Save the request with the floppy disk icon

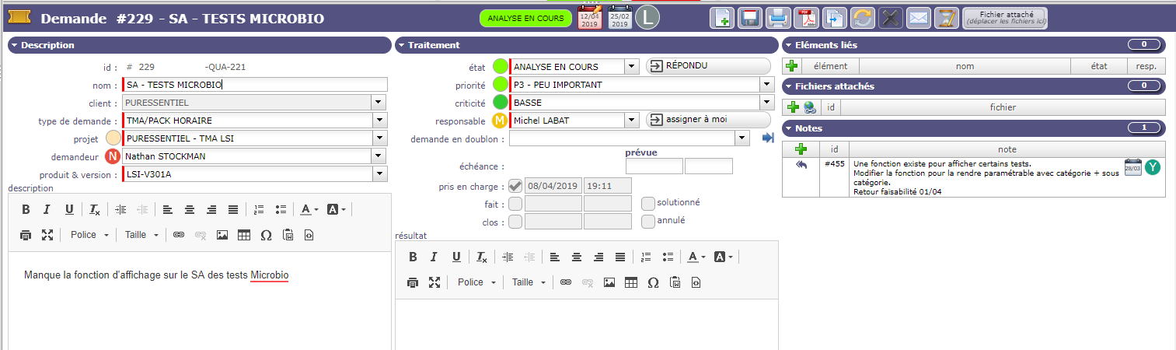pos(751,17)
